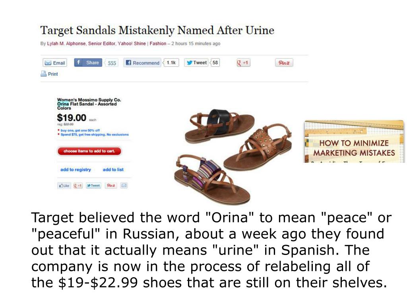
Task: Click the Email share button
Action: (x=55, y=63)
